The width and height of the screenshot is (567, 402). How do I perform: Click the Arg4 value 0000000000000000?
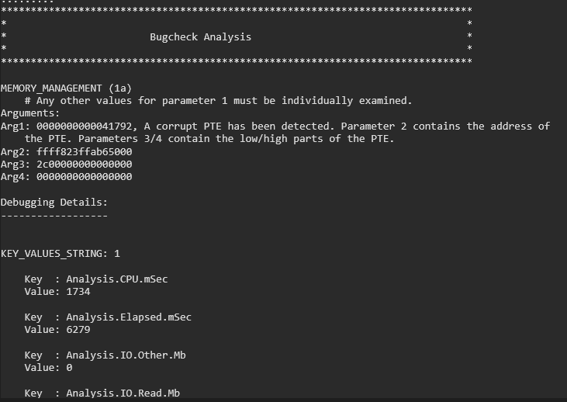(x=84, y=177)
